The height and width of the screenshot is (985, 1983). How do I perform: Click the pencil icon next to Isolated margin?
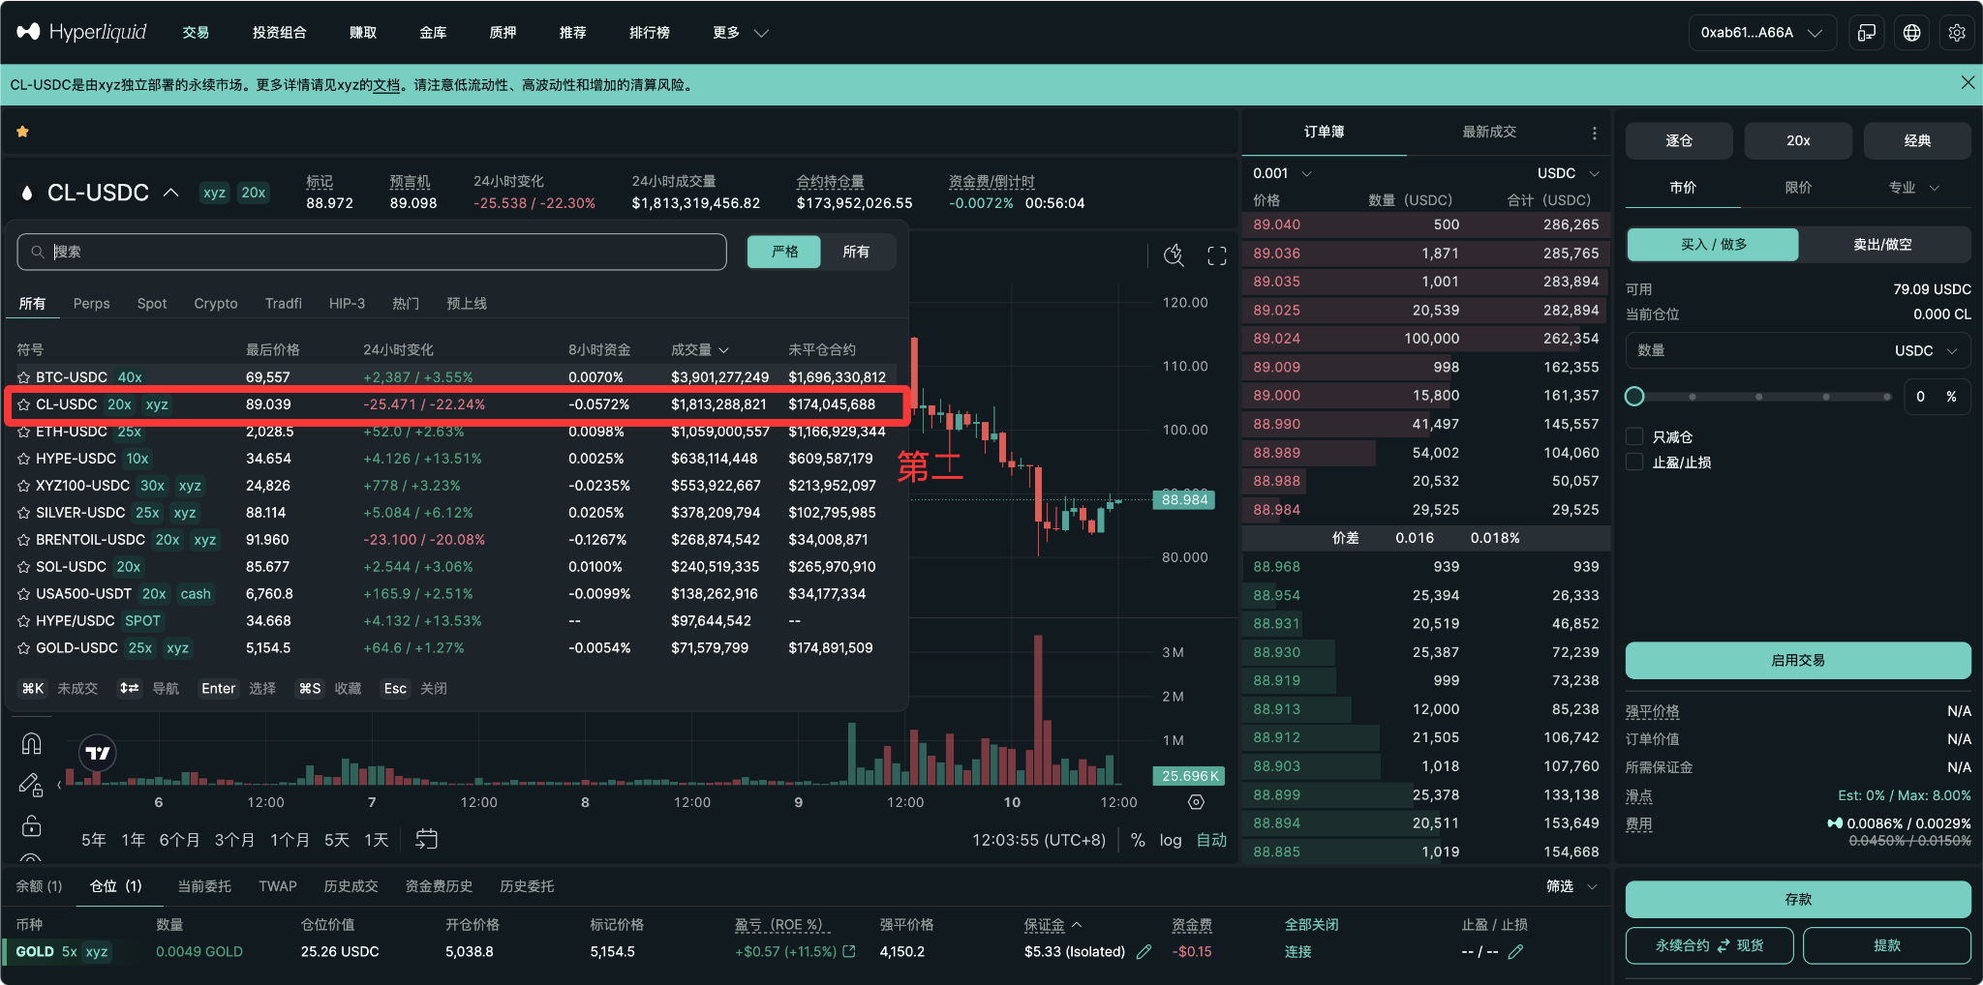pos(1144,951)
